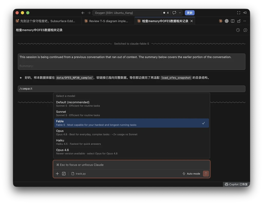Select the Fable model option

pyautogui.click(x=131, y=123)
